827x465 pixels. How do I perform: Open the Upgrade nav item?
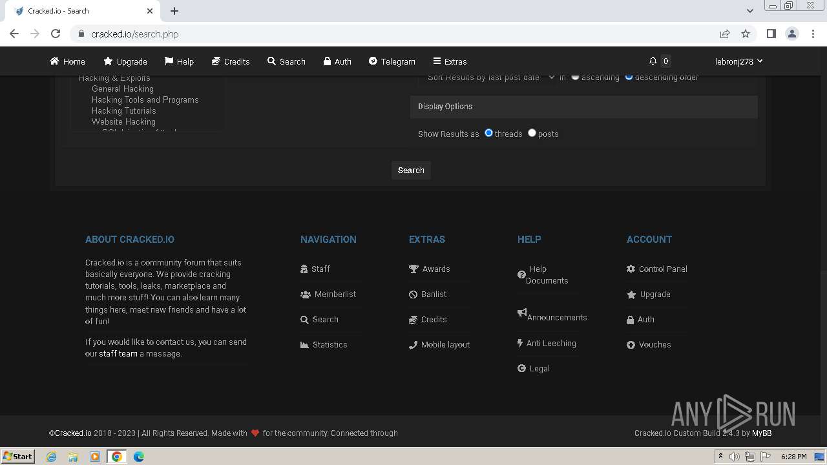pyautogui.click(x=125, y=61)
